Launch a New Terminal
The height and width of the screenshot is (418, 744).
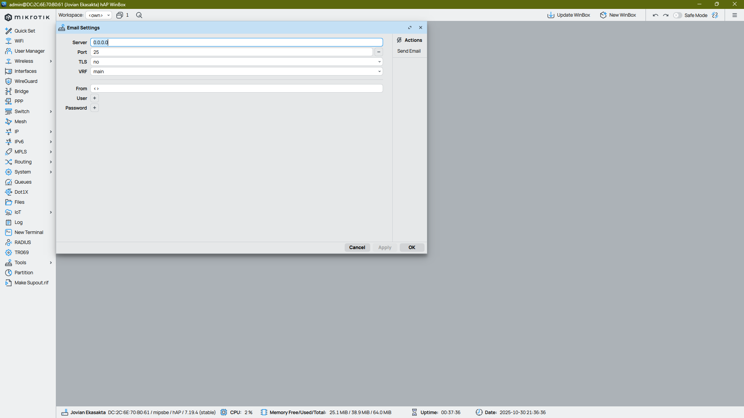click(29, 232)
